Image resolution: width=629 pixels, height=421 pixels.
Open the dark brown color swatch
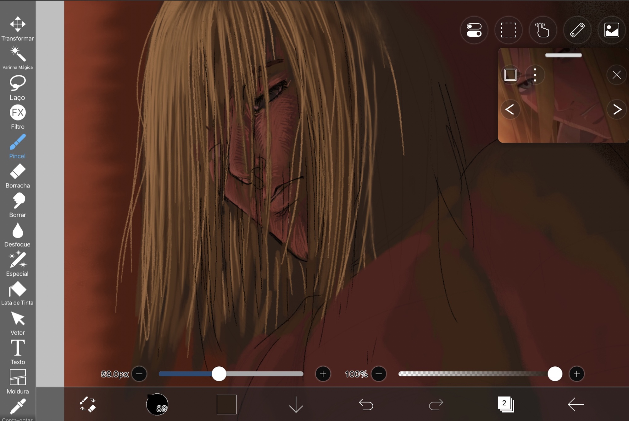(x=226, y=404)
